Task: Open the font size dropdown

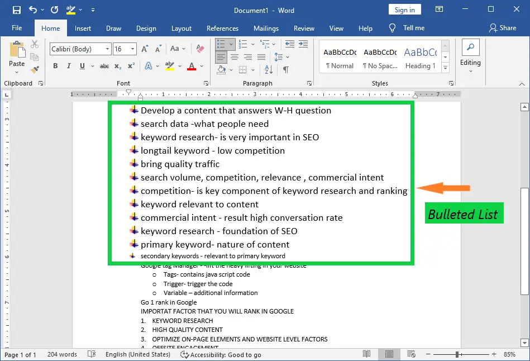Action: [133, 49]
